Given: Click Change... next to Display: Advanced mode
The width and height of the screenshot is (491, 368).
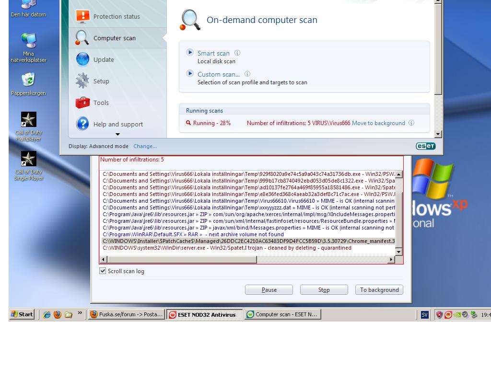Looking at the screenshot, I should pos(145,146).
